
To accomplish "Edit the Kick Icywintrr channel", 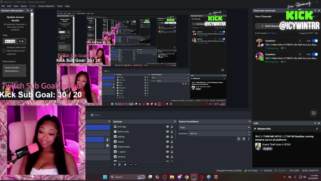I will pos(308,54).
